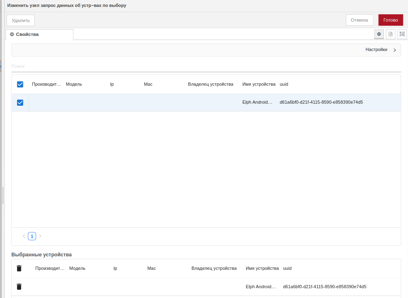This screenshot has width=408, height=298.
Task: Click Владелец устройства header in top table
Action: [x=211, y=84]
